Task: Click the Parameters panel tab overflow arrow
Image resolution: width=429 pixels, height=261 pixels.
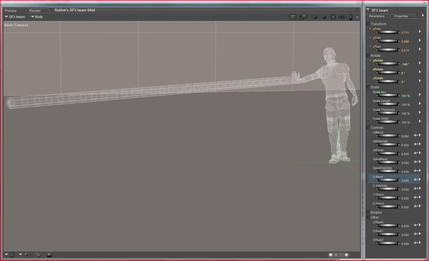Action: point(423,16)
